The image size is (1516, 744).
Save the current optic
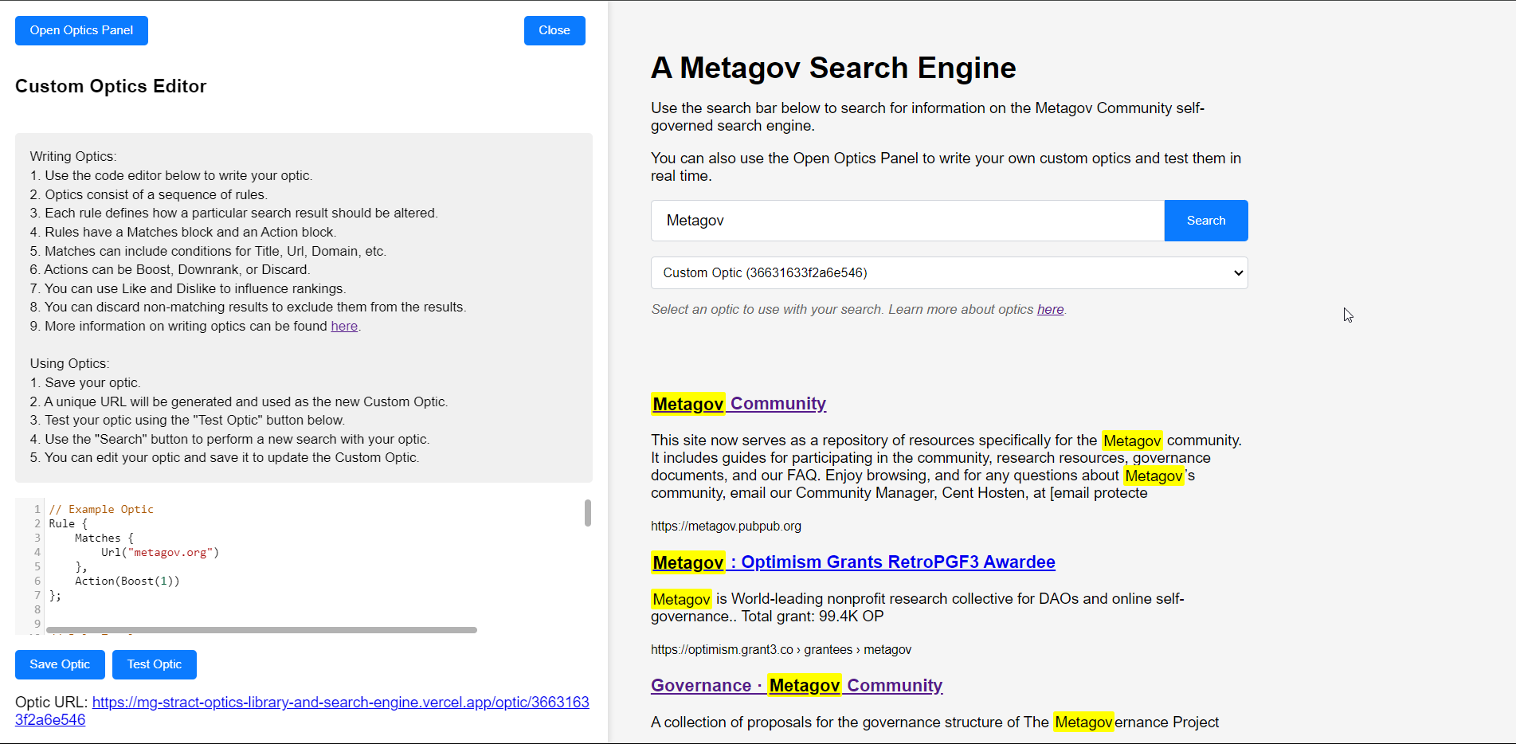coord(60,664)
